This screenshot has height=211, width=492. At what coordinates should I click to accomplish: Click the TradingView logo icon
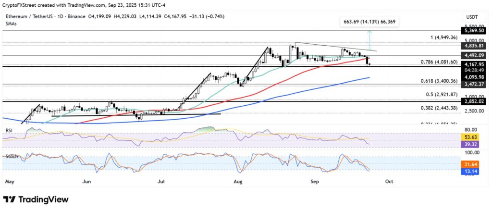tap(10, 199)
